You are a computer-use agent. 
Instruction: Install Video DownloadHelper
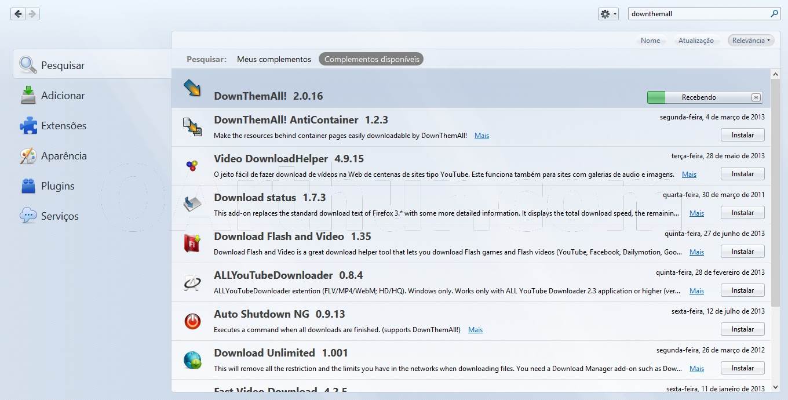tap(743, 174)
